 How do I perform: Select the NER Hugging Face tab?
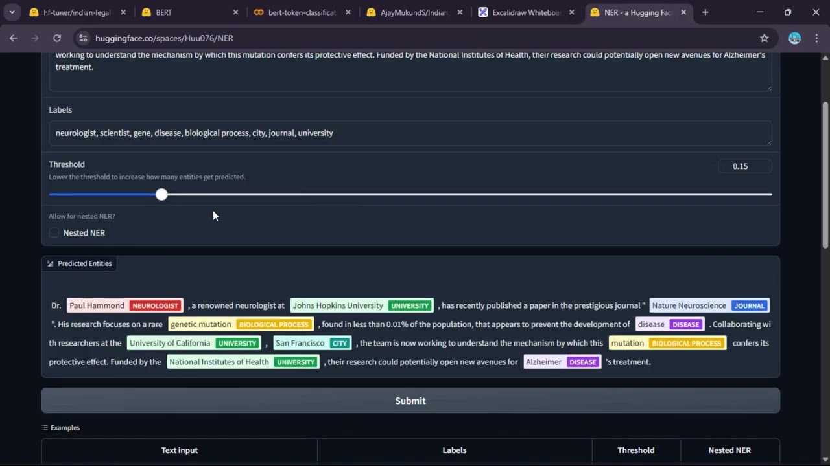[639, 12]
